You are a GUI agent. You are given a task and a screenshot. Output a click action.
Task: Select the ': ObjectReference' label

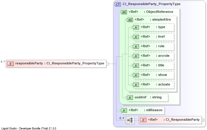coord(158,12)
